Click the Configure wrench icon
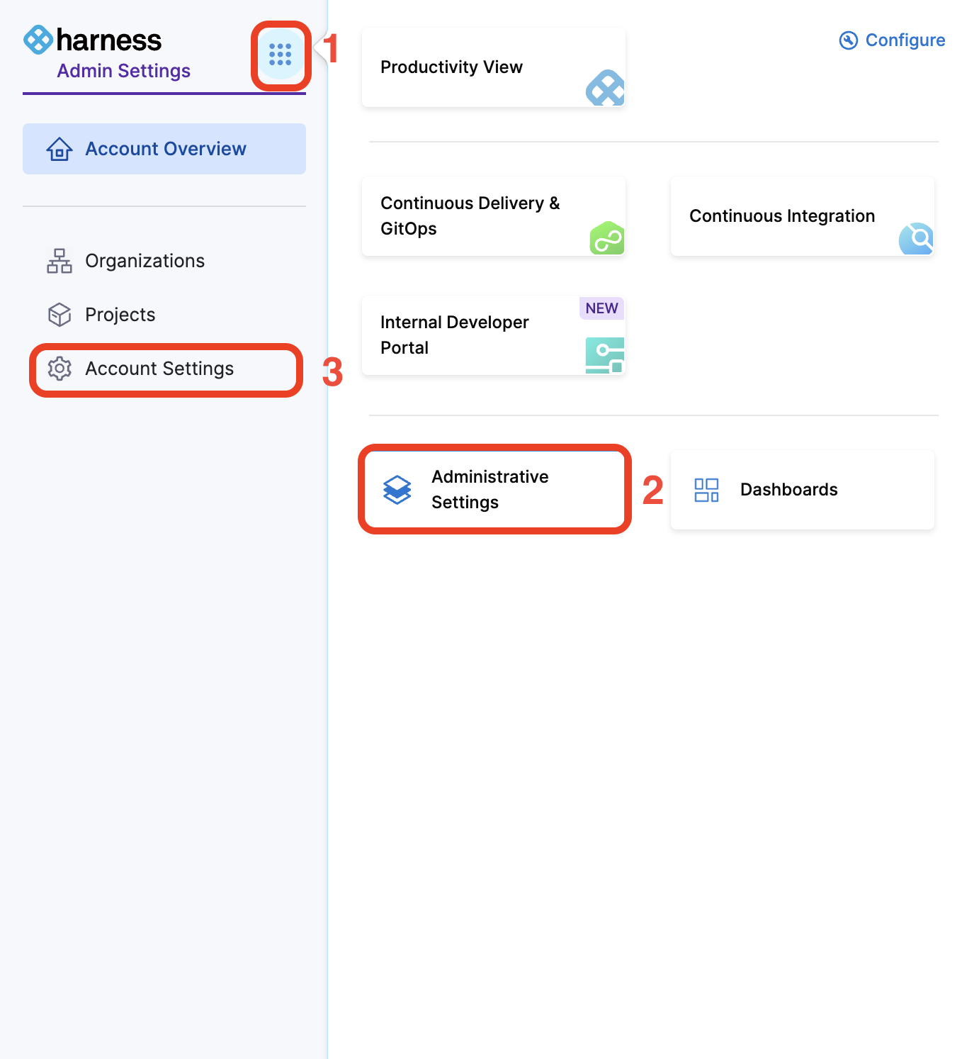The height and width of the screenshot is (1059, 979). (849, 40)
